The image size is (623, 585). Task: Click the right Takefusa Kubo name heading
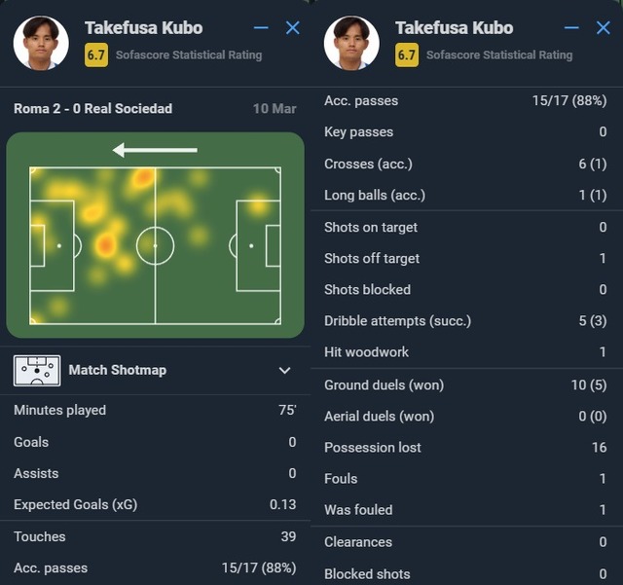[455, 28]
